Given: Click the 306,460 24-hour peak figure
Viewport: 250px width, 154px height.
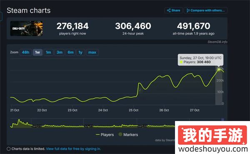Looking at the screenshot, I should (x=133, y=26).
